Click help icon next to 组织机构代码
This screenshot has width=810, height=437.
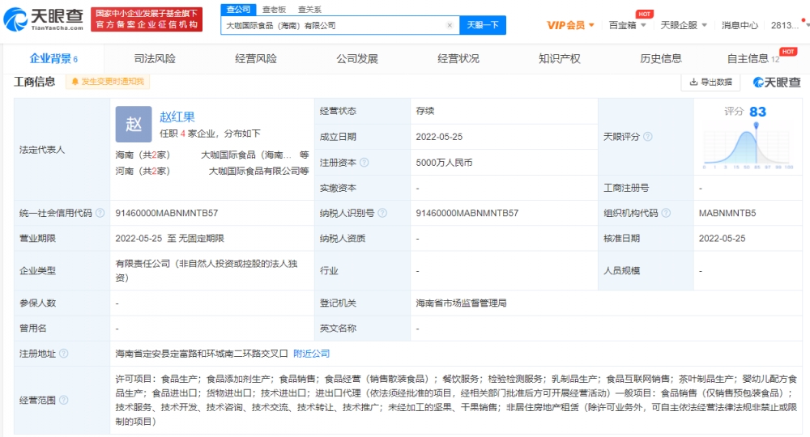pos(666,213)
